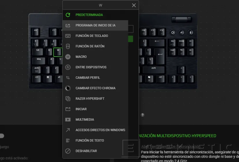This screenshot has width=239, height=162.
Task: Select the enter return key
Action: tap(159, 56)
